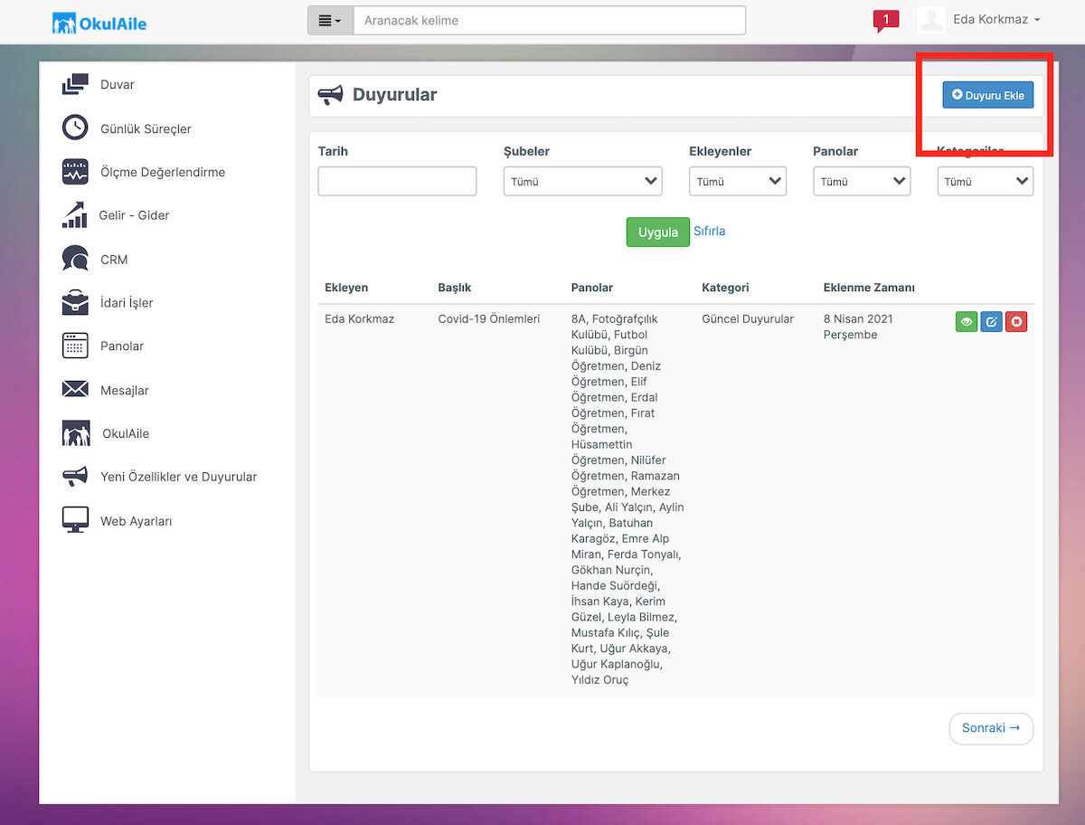Edit the Covid-19 Önlemleri announcement
This screenshot has height=825, width=1085.
992,321
